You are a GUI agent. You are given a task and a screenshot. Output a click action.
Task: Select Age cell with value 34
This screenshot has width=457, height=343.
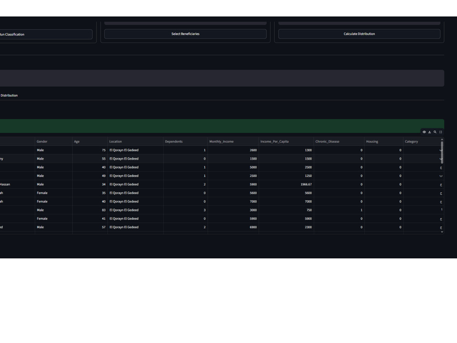click(x=90, y=184)
